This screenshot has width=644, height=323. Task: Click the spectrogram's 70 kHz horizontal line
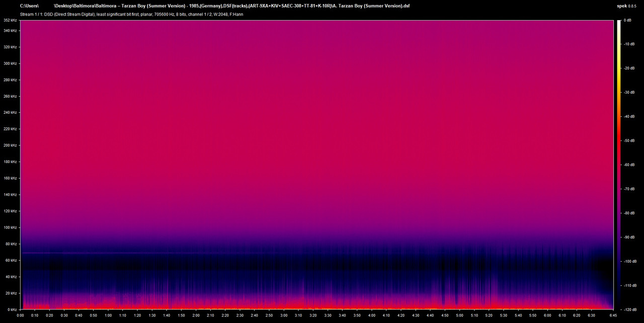pos(151,253)
